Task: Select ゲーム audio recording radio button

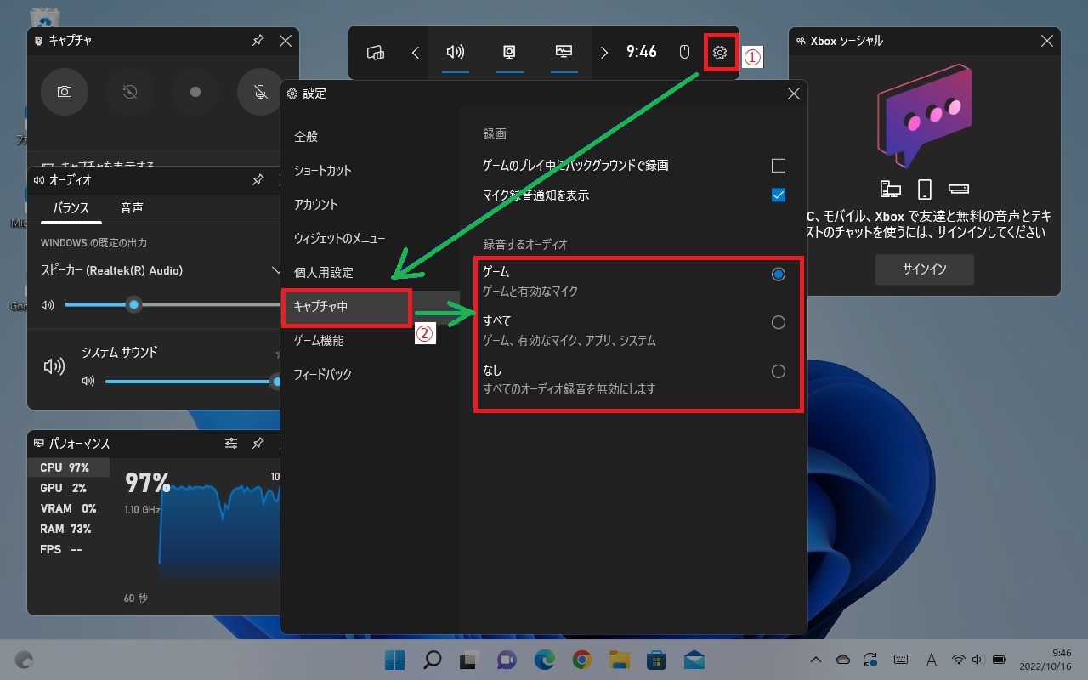Action: pyautogui.click(x=778, y=274)
